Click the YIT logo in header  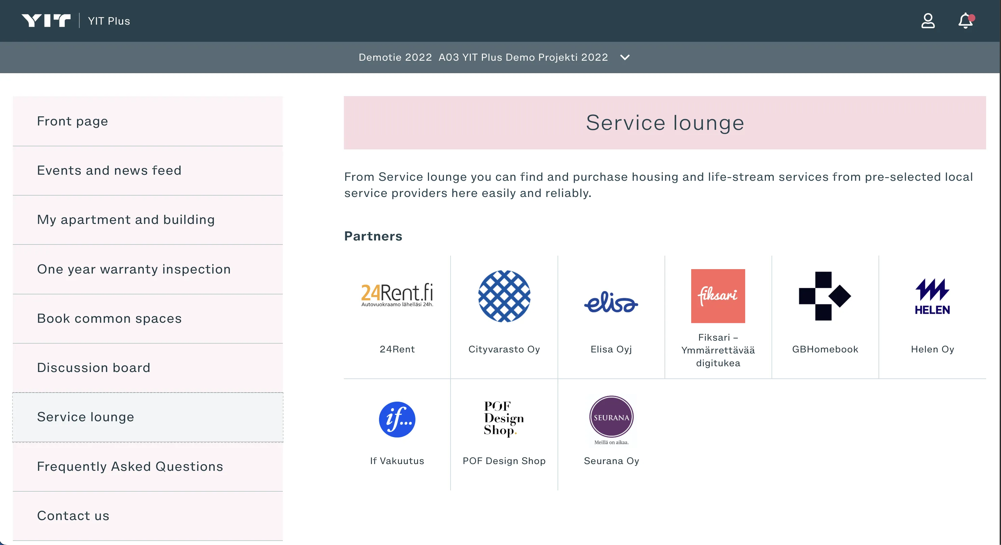[x=46, y=21]
